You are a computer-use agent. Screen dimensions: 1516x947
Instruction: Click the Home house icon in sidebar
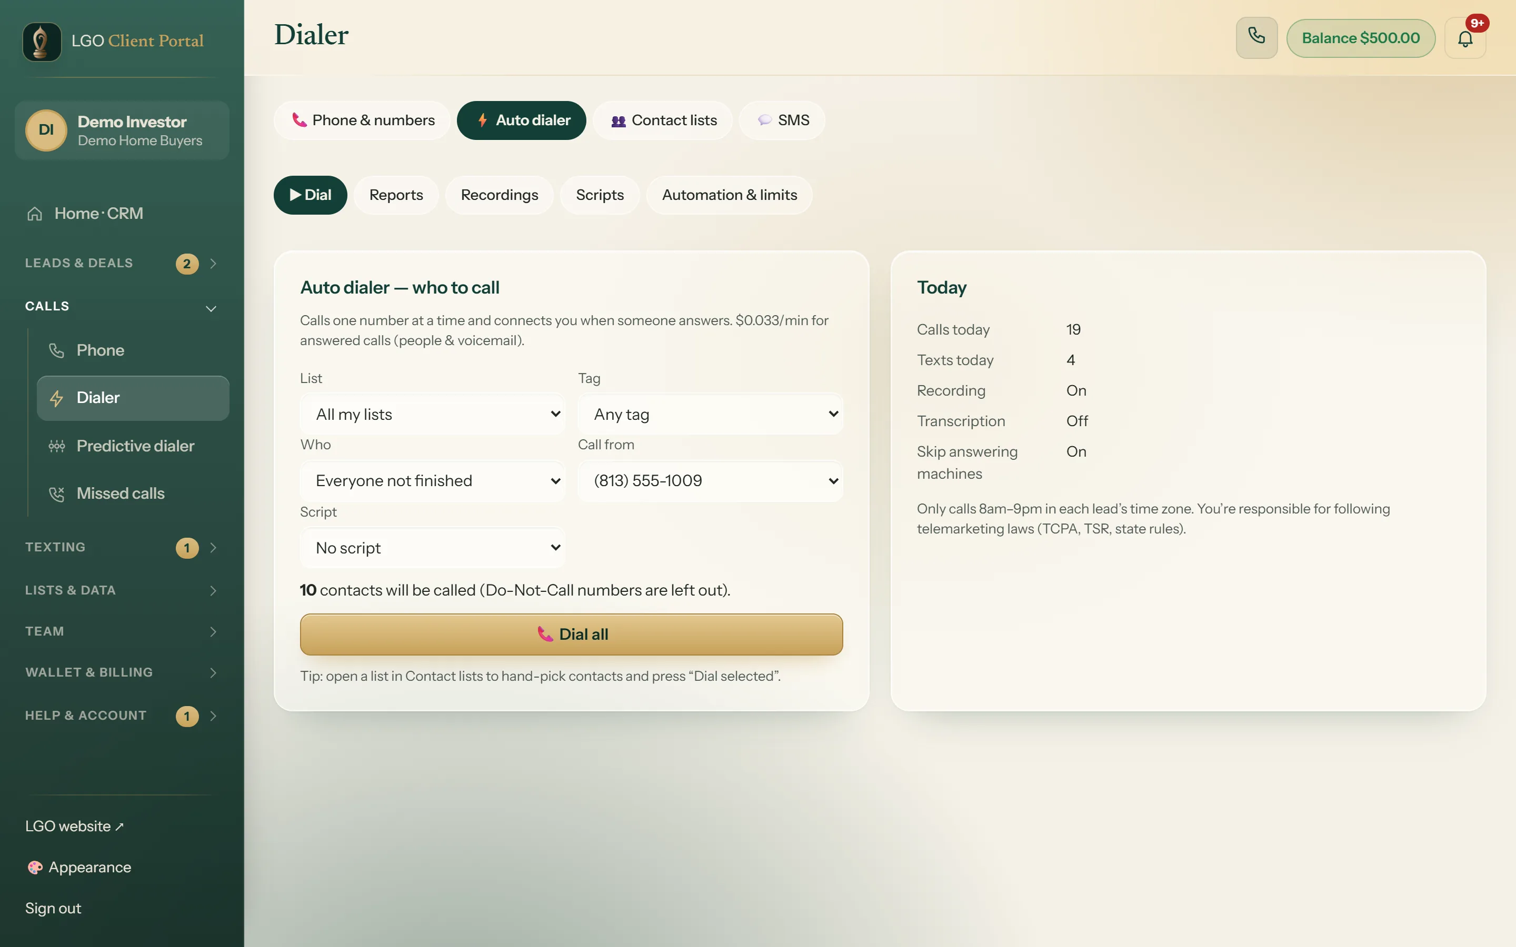(x=34, y=214)
